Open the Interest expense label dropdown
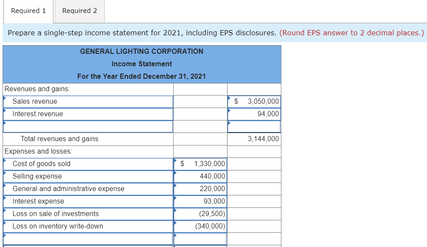The height and width of the screenshot is (247, 427). pyautogui.click(x=88, y=201)
